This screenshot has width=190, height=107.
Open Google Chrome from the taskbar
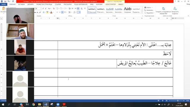click(33, 104)
